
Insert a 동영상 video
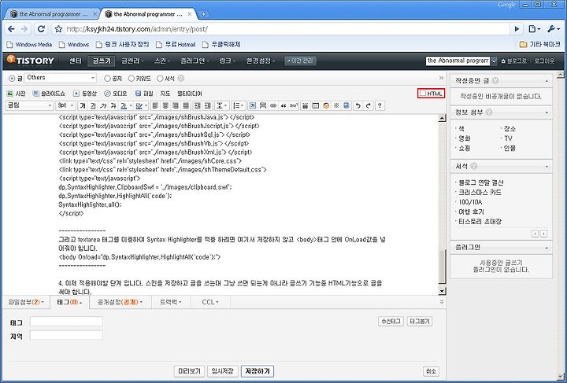pos(85,94)
